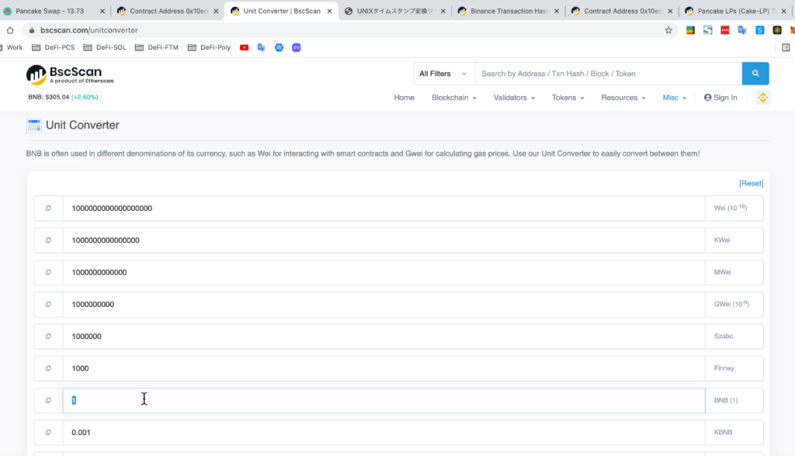Switch to the Binance Transaction Hash tab
795x456 pixels.
(509, 11)
